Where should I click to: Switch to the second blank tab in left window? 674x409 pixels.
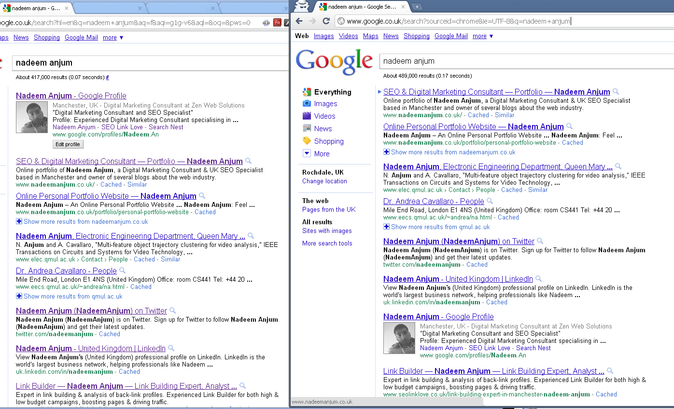click(181, 8)
